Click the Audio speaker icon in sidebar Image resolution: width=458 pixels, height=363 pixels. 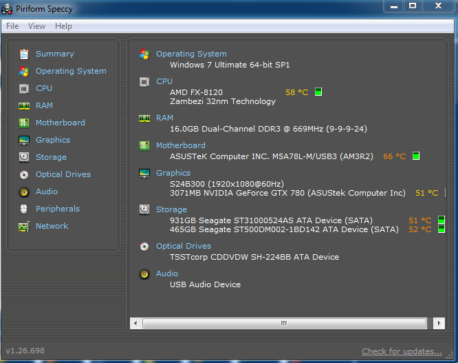coord(24,192)
